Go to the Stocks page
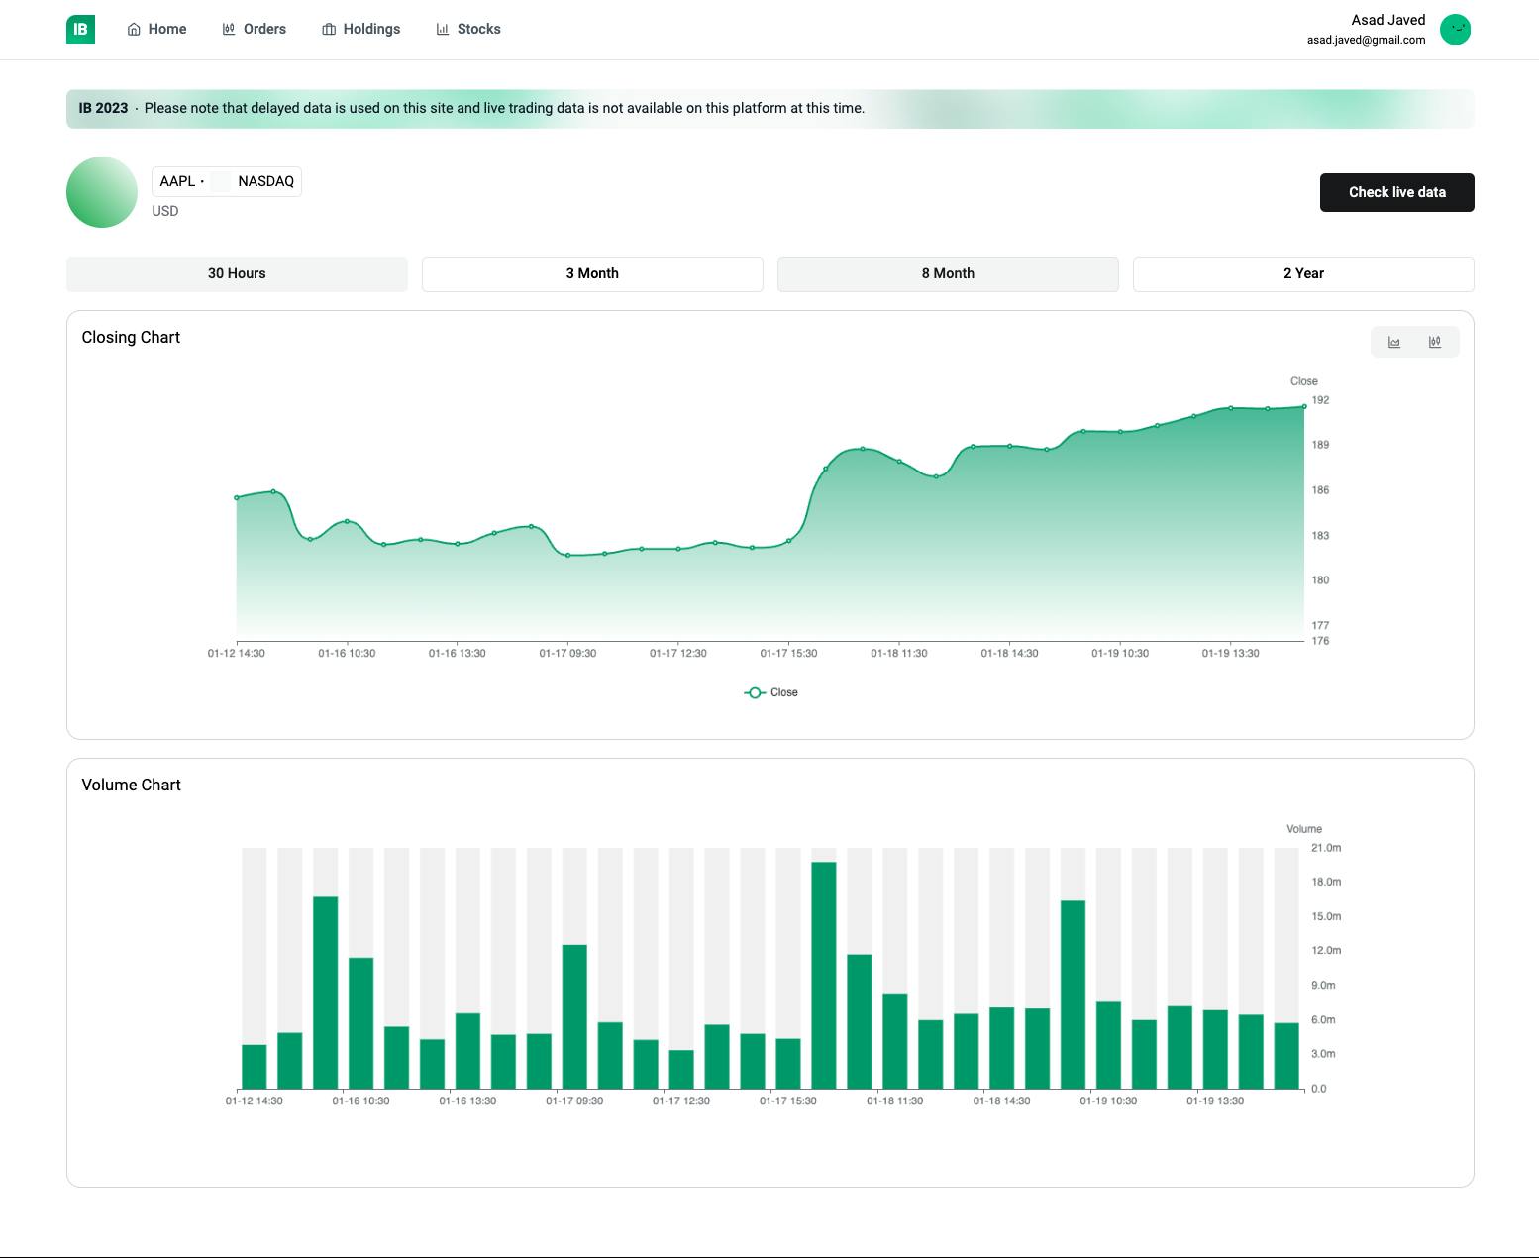The image size is (1539, 1258). [478, 30]
